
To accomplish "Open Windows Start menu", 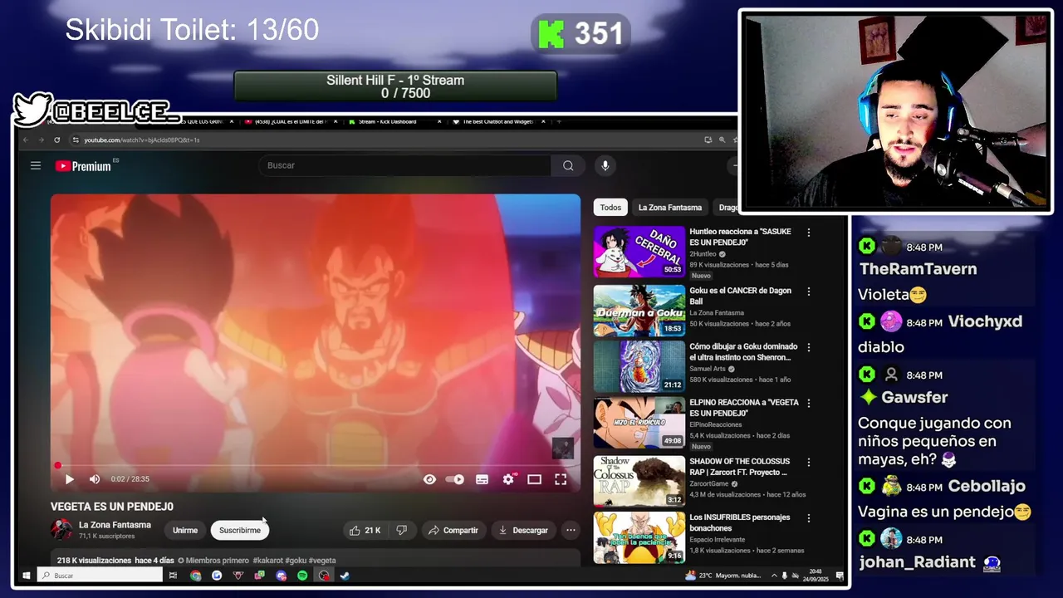I will click(26, 576).
